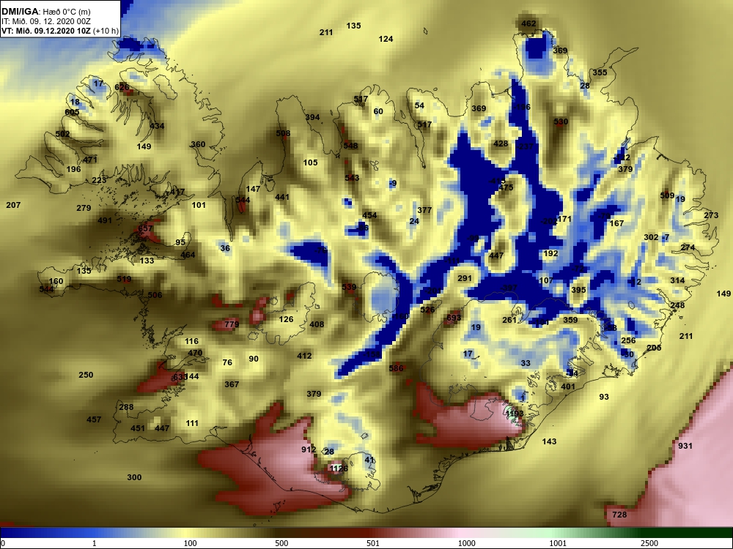Screen dimensions: 733x549
Task: Click the map value '509' in the east
Action: 667,195
